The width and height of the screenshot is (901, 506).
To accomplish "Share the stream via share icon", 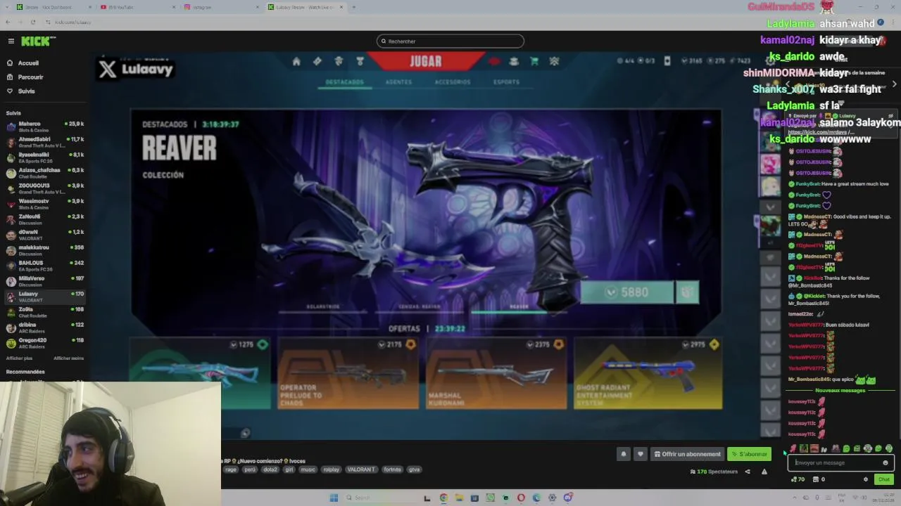I will coord(748,472).
